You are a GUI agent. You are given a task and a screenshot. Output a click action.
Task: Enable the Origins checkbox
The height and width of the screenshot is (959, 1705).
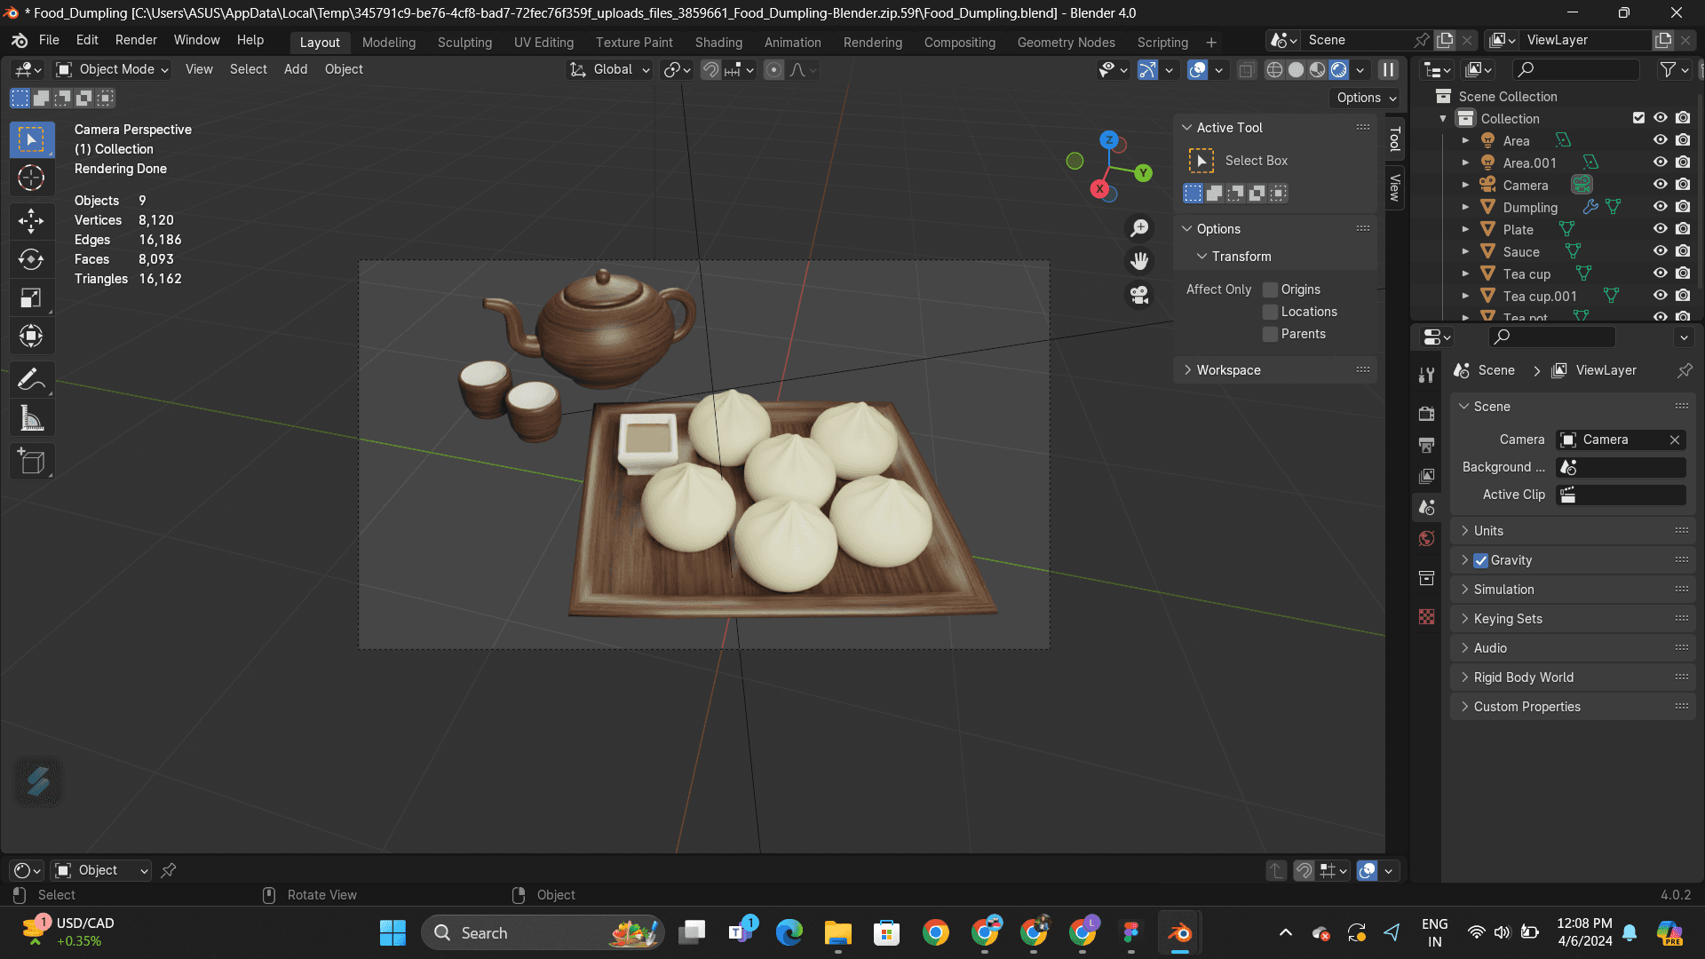point(1271,289)
